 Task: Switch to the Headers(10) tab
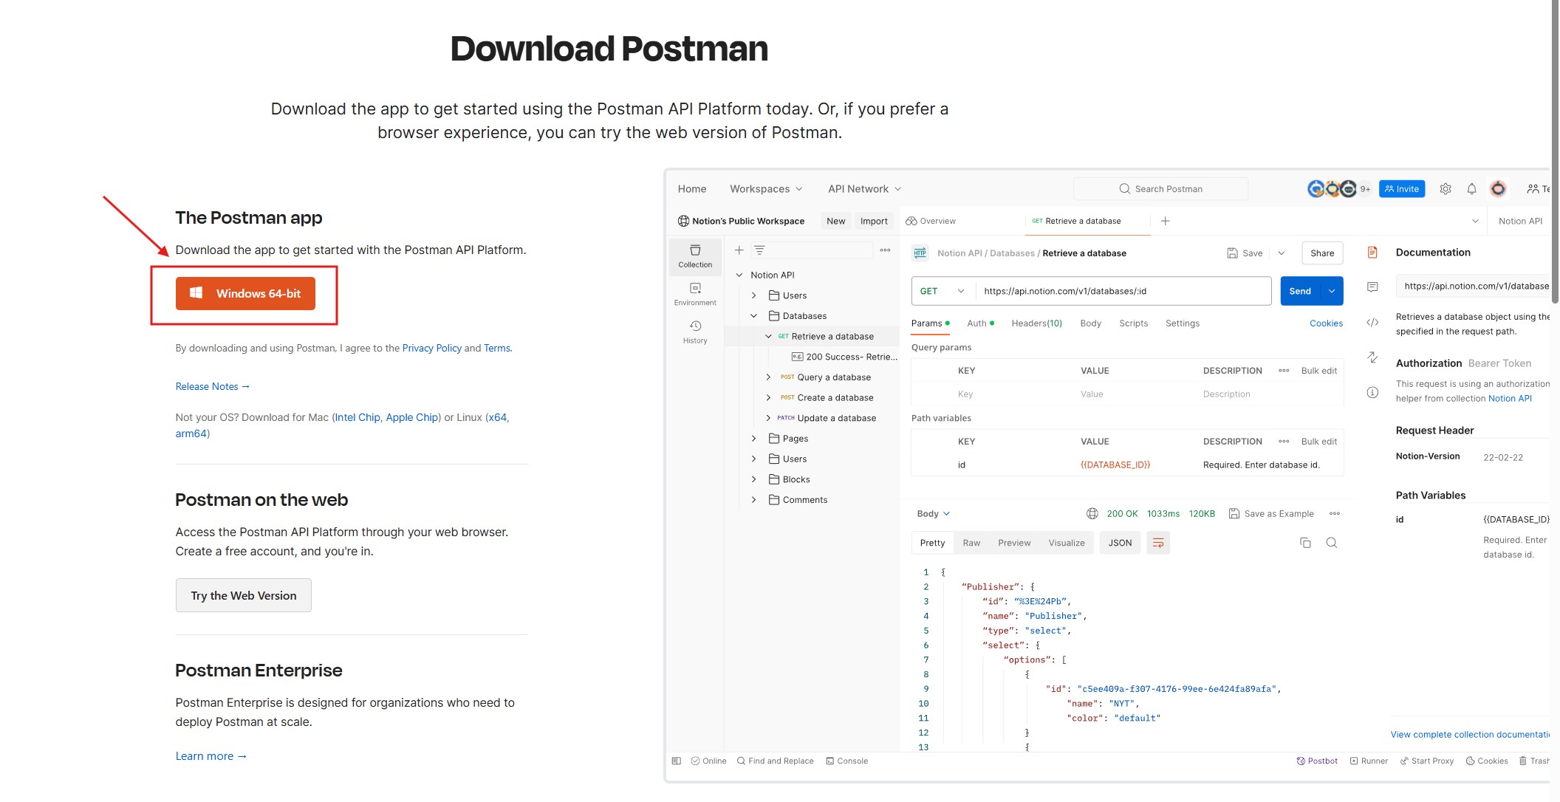tap(1036, 323)
